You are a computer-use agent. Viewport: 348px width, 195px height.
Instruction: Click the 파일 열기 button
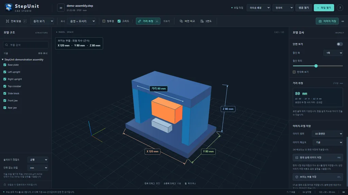point(324,8)
